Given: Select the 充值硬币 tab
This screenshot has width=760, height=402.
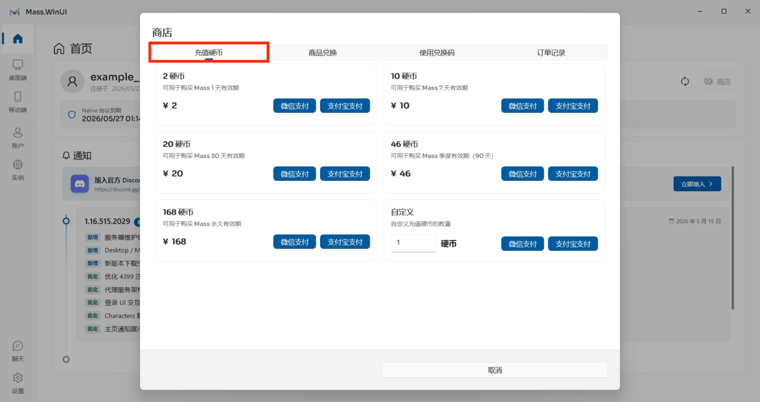Looking at the screenshot, I should (x=209, y=53).
